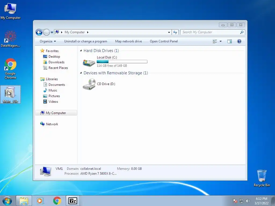The image size is (275, 206).
Task: Click the 8.00 GB memory value
Action: point(136,169)
